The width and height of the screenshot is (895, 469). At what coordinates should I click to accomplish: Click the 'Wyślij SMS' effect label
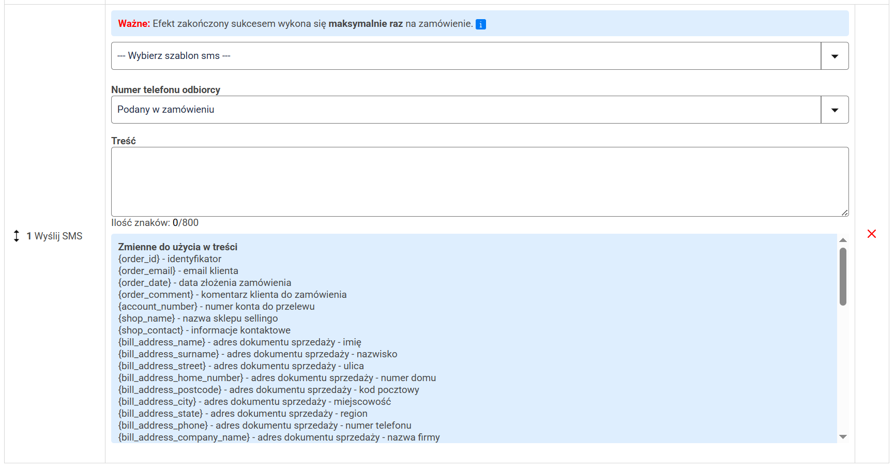click(58, 236)
